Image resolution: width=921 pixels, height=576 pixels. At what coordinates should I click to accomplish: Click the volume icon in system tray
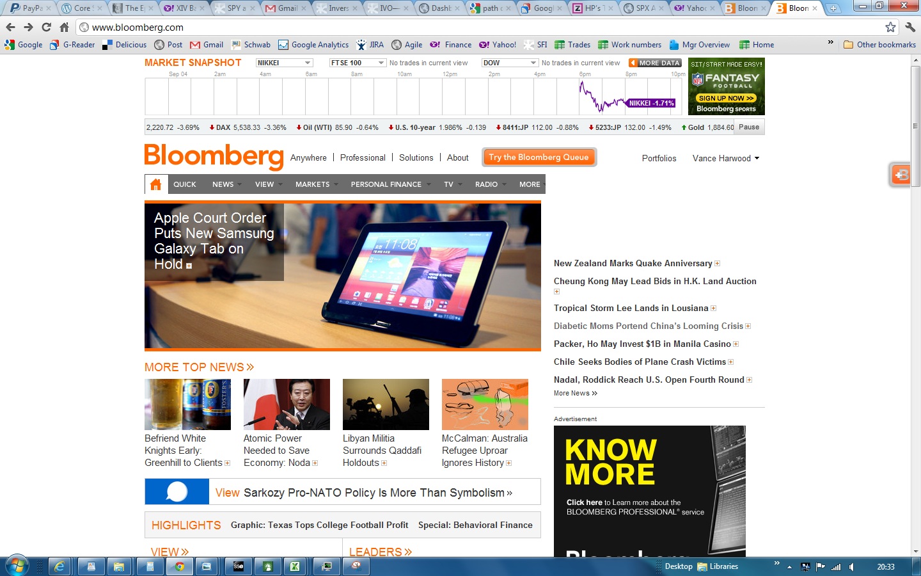click(x=852, y=566)
